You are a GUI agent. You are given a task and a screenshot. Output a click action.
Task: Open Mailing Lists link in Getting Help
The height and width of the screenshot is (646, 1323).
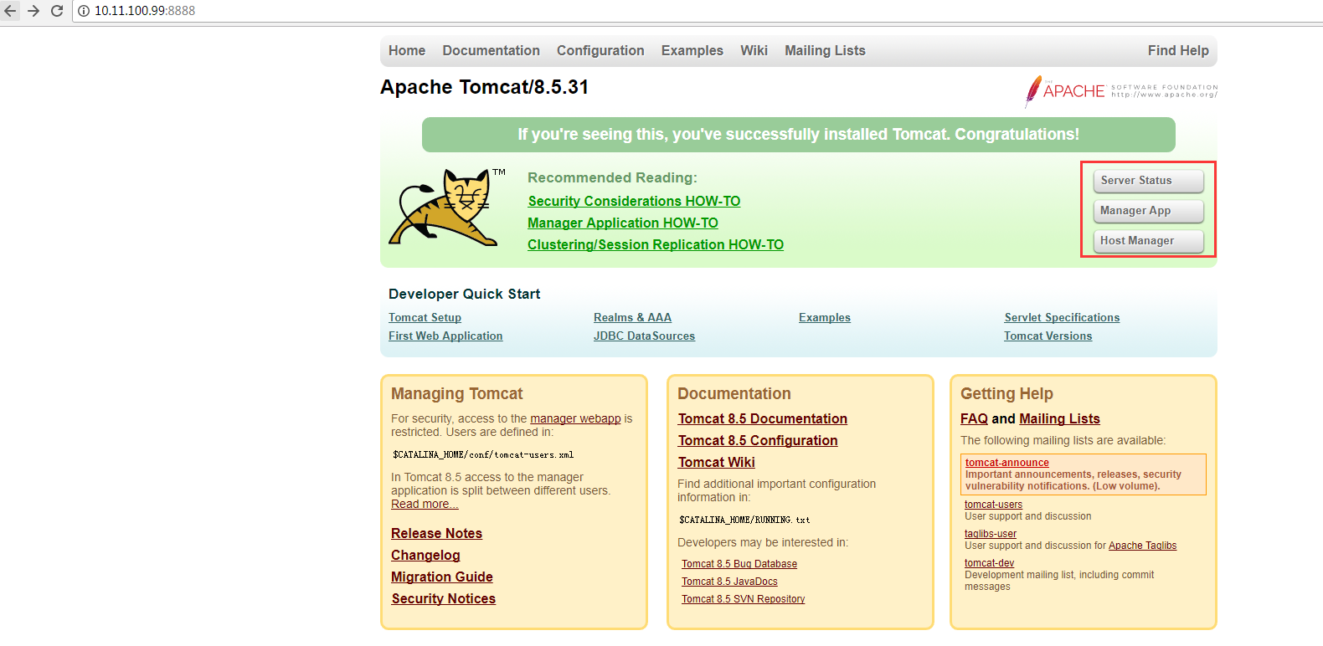point(1059,418)
